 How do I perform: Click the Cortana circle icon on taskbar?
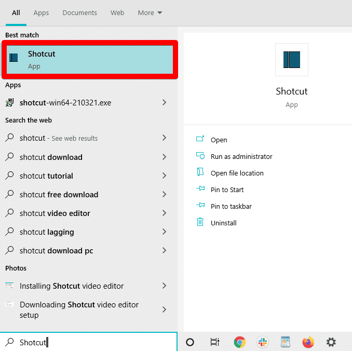(190, 342)
